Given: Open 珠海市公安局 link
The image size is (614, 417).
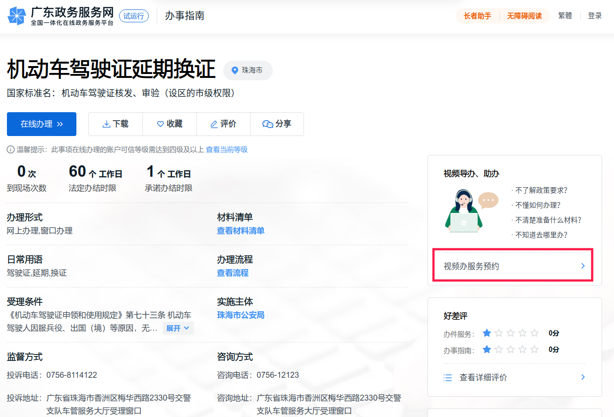Looking at the screenshot, I should pyautogui.click(x=241, y=315).
